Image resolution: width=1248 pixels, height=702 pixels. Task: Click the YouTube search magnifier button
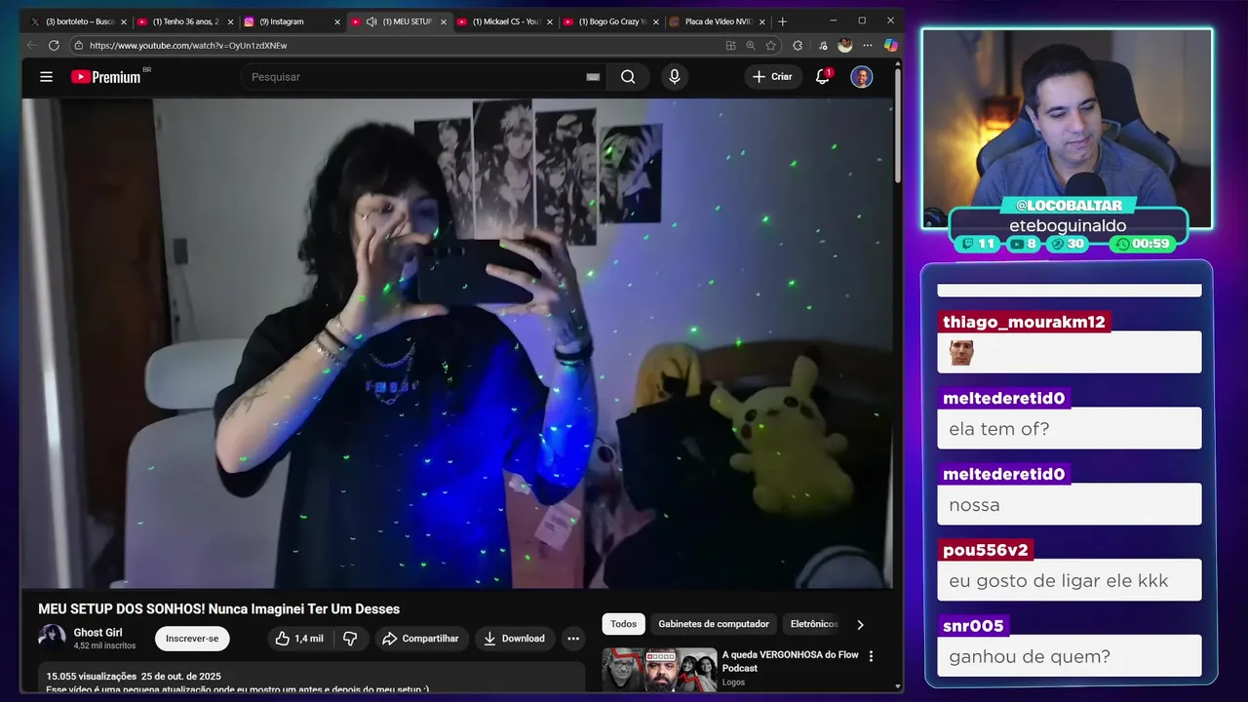[628, 77]
